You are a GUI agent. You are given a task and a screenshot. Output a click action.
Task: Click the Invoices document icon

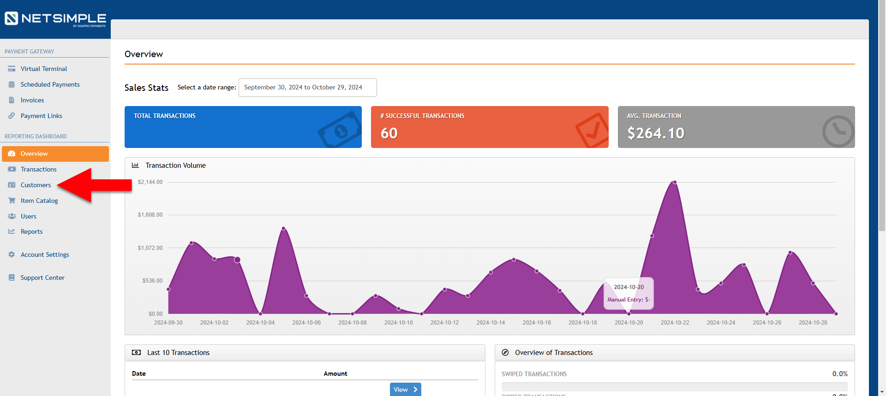(12, 100)
